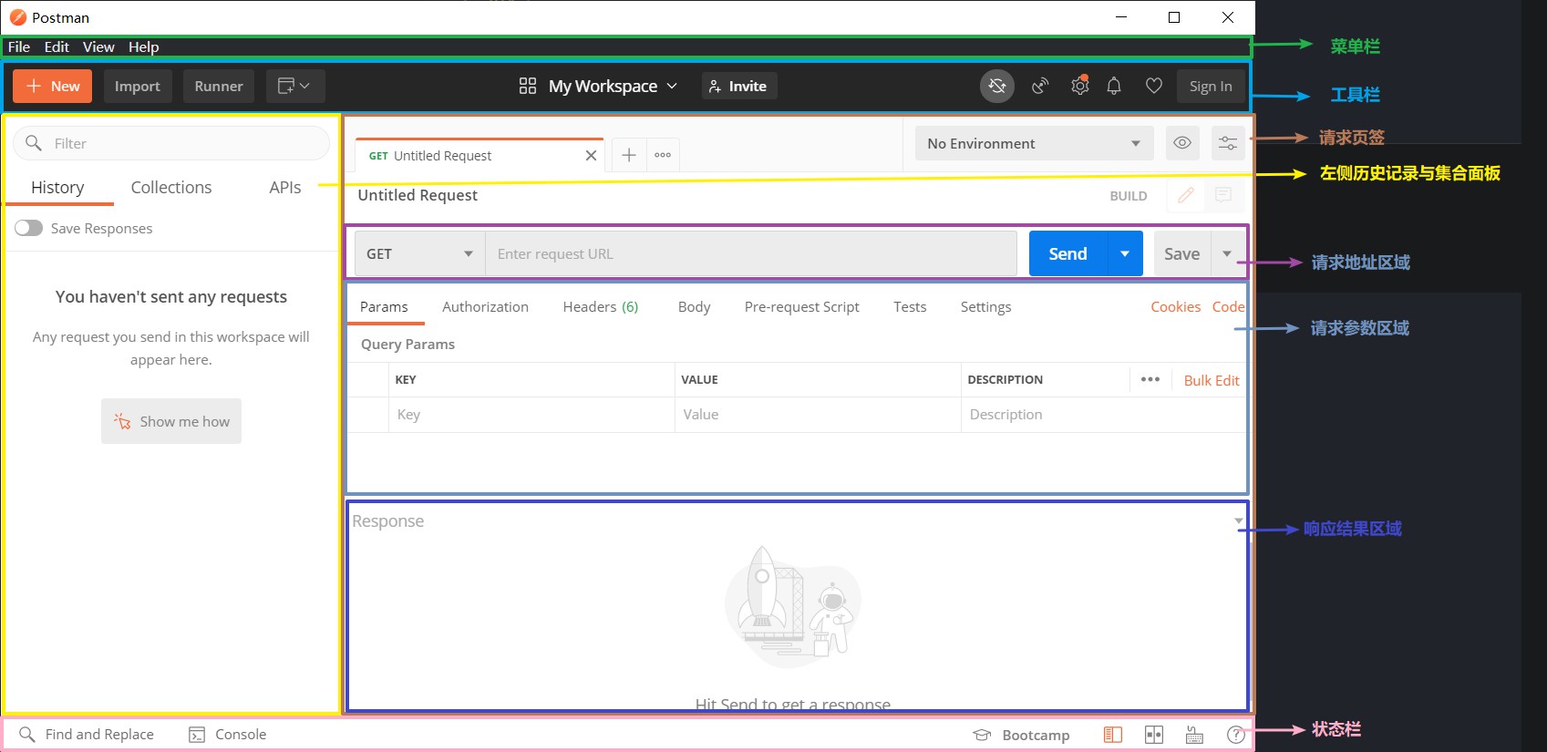Click the Find and Replace magnifier
Screen dimensions: 1547x752
[x=26, y=735]
